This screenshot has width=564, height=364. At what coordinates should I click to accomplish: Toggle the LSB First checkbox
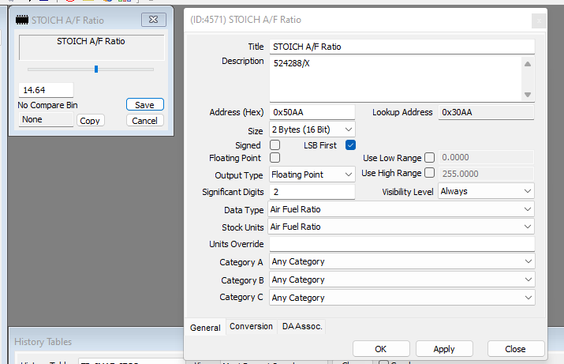pyautogui.click(x=350, y=145)
